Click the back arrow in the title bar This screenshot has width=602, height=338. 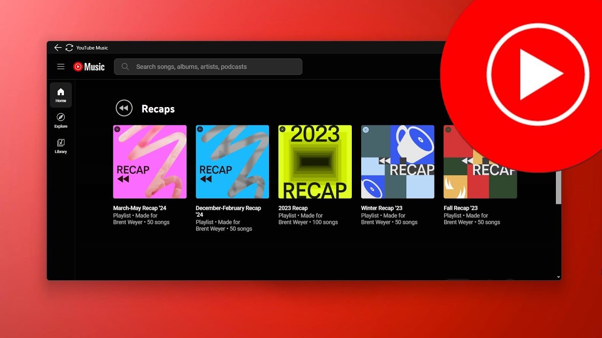coord(57,47)
